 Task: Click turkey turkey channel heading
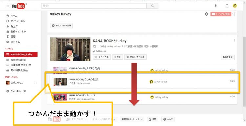coord(61,14)
